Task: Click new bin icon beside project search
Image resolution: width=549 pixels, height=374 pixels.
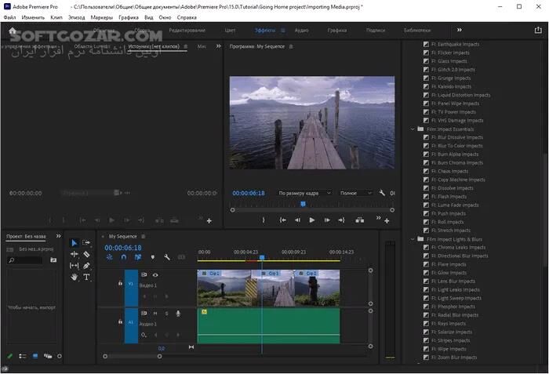Action: (53, 260)
